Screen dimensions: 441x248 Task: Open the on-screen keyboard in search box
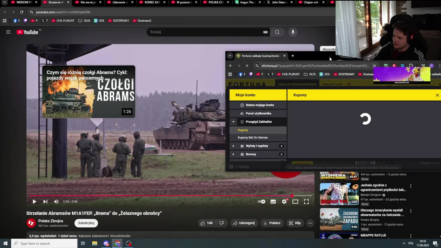[x=265, y=32]
